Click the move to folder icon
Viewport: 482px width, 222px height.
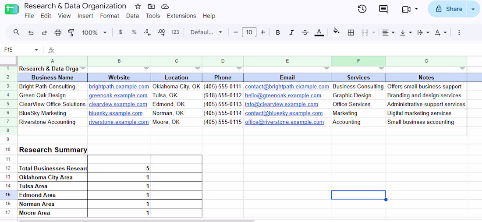coord(151,7)
